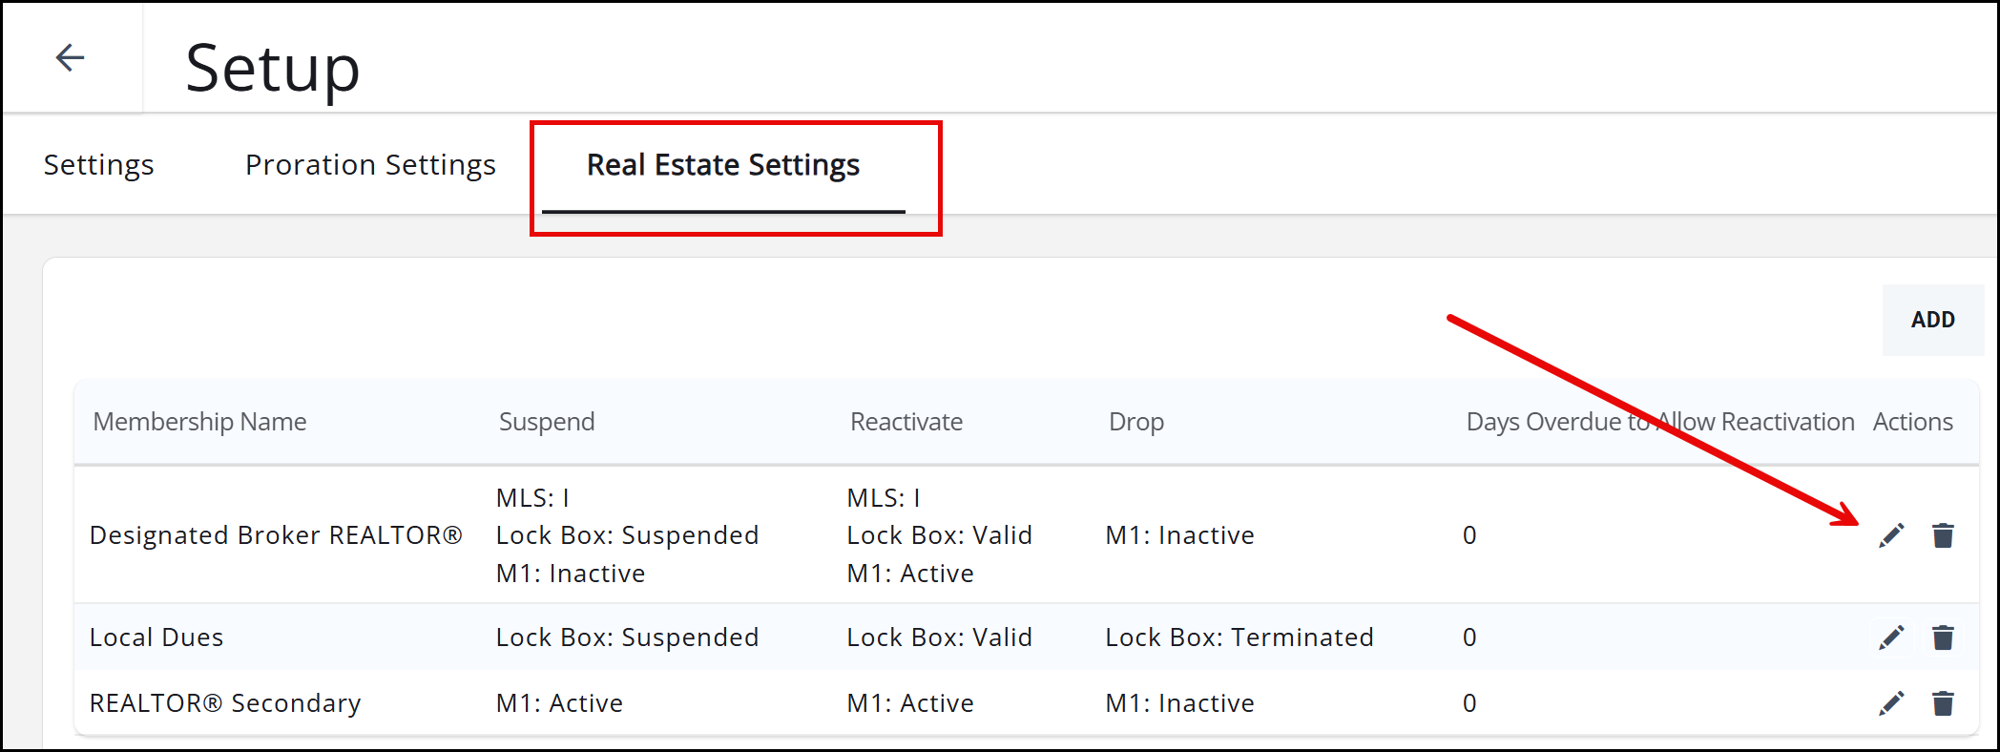Viewport: 2000px width, 752px height.
Task: Select the Local Dues membership name
Action: point(156,637)
